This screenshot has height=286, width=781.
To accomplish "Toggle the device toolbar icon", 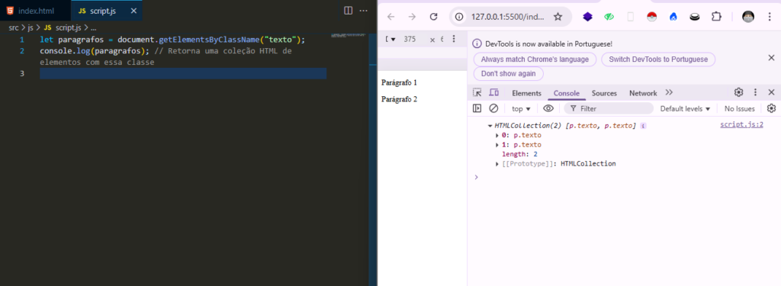I will pyautogui.click(x=493, y=93).
